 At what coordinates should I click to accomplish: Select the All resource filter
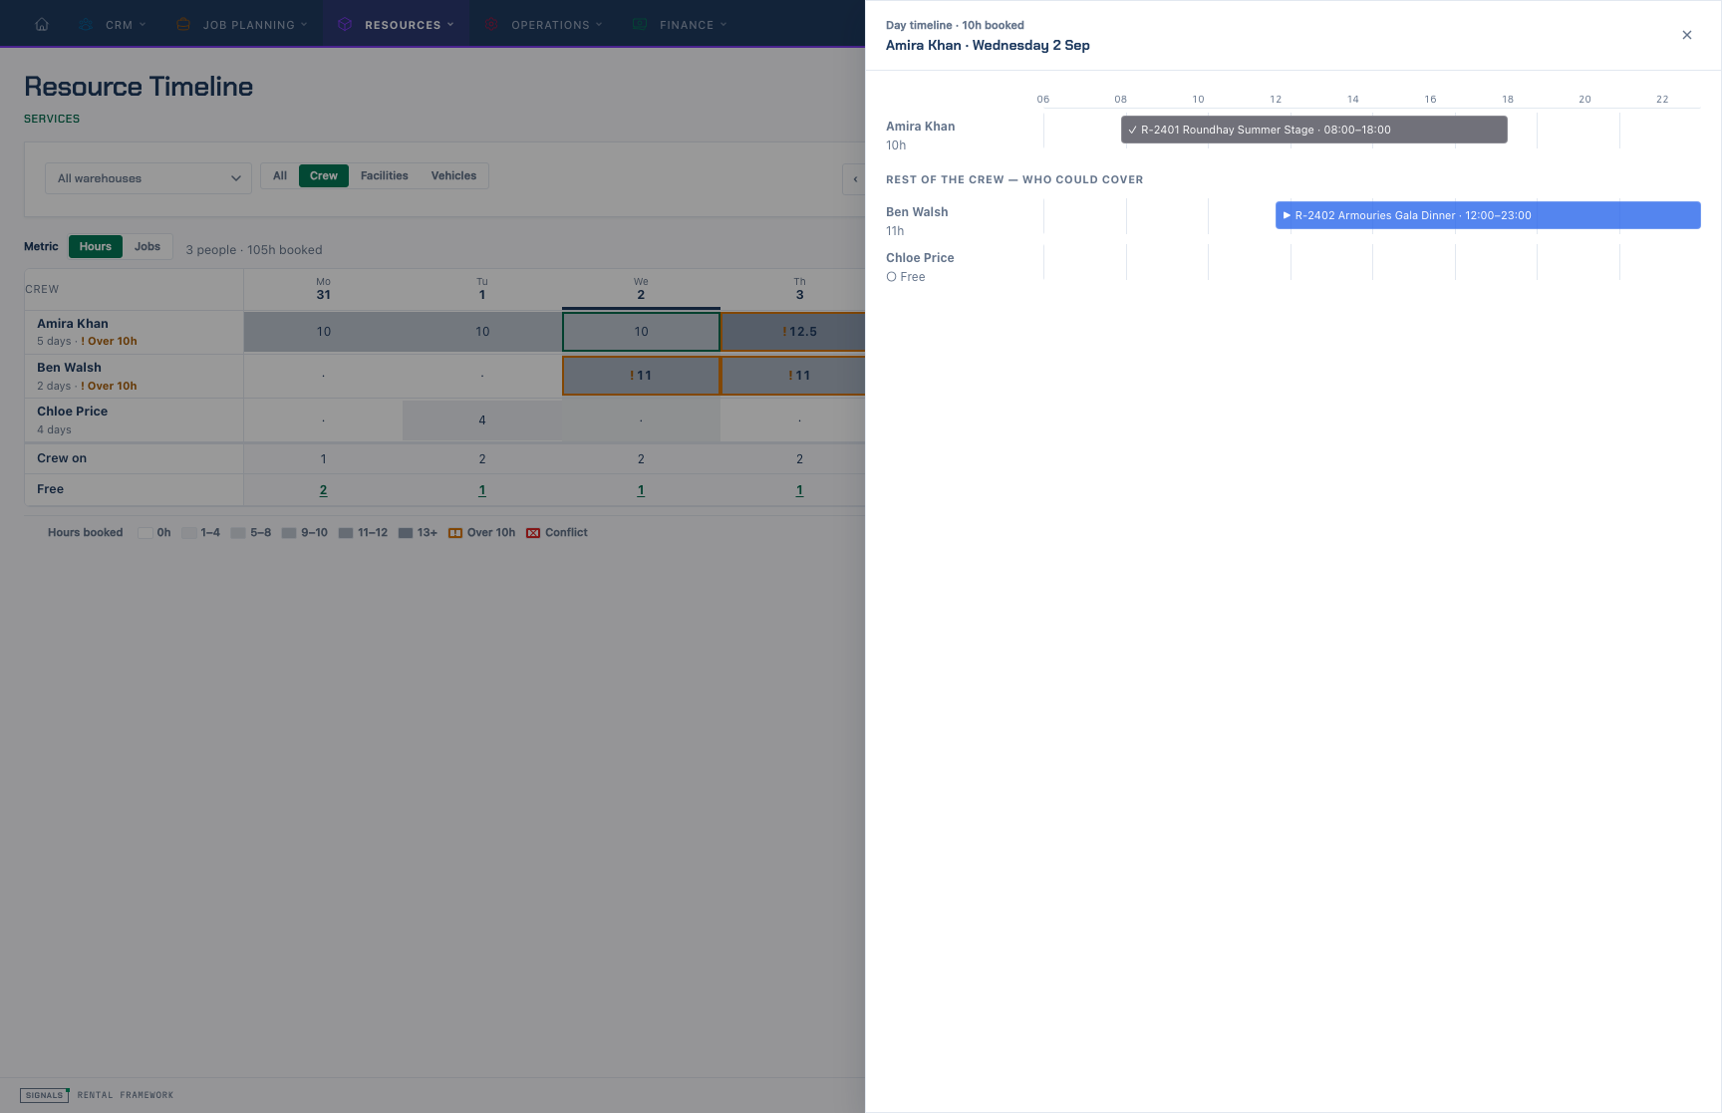[x=280, y=175]
